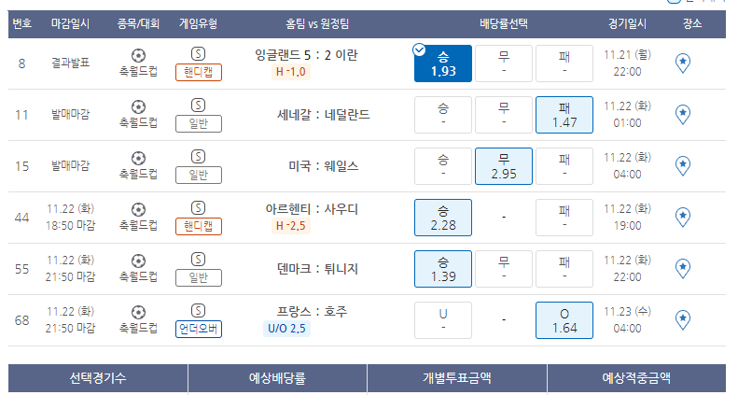Deselect the checked 승 1.93 odds box
738x395 pixels.
443,63
